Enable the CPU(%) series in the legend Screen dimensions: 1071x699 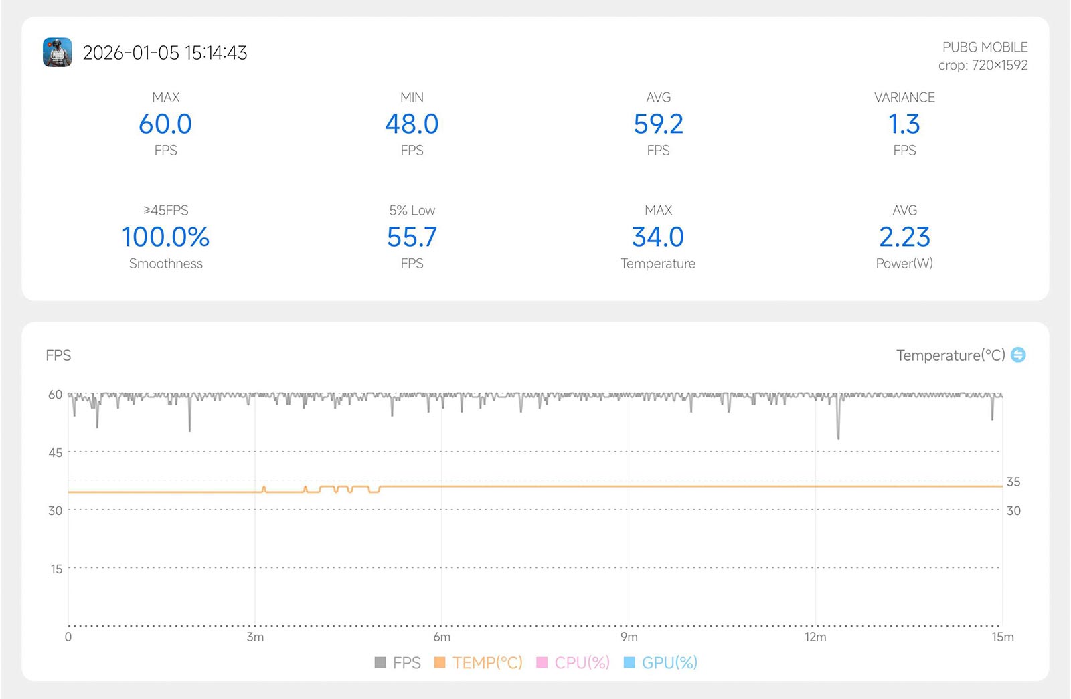pyautogui.click(x=573, y=662)
